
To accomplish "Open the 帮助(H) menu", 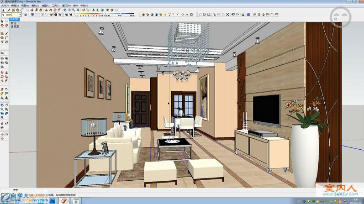I will (x=84, y=5).
